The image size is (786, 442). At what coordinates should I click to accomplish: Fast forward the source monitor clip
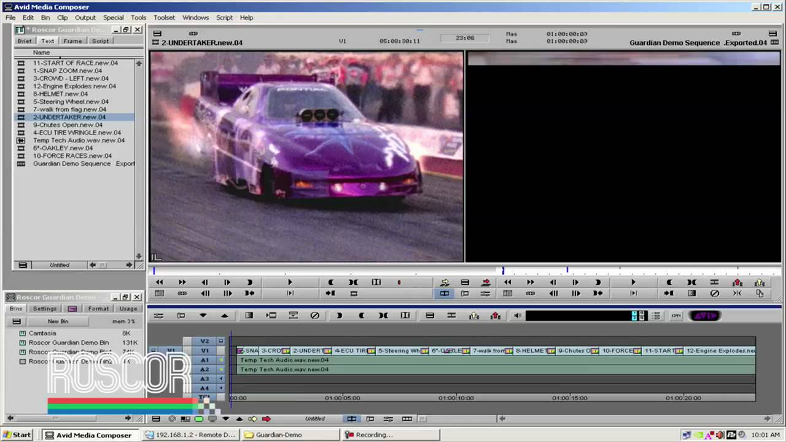point(182,282)
